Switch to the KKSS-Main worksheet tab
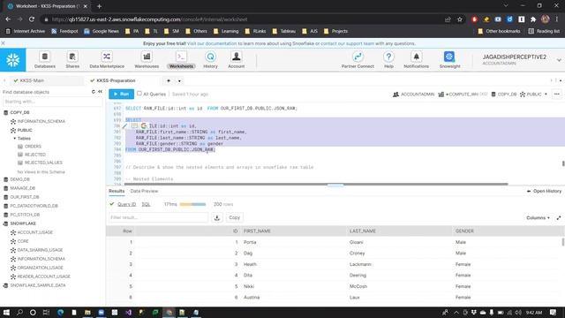The image size is (565, 318). (x=32, y=80)
